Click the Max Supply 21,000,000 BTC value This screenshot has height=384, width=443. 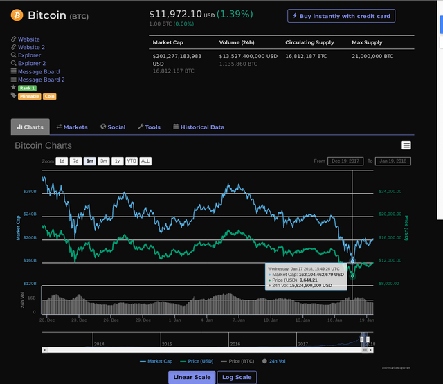372,56
